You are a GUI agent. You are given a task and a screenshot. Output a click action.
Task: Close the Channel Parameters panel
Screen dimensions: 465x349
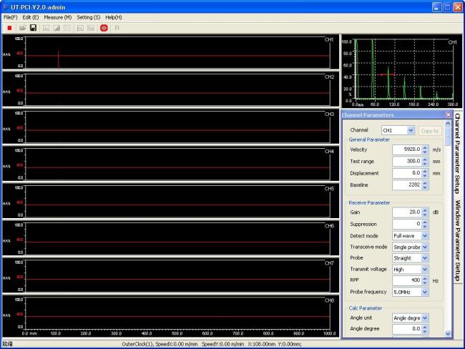[x=449, y=114]
